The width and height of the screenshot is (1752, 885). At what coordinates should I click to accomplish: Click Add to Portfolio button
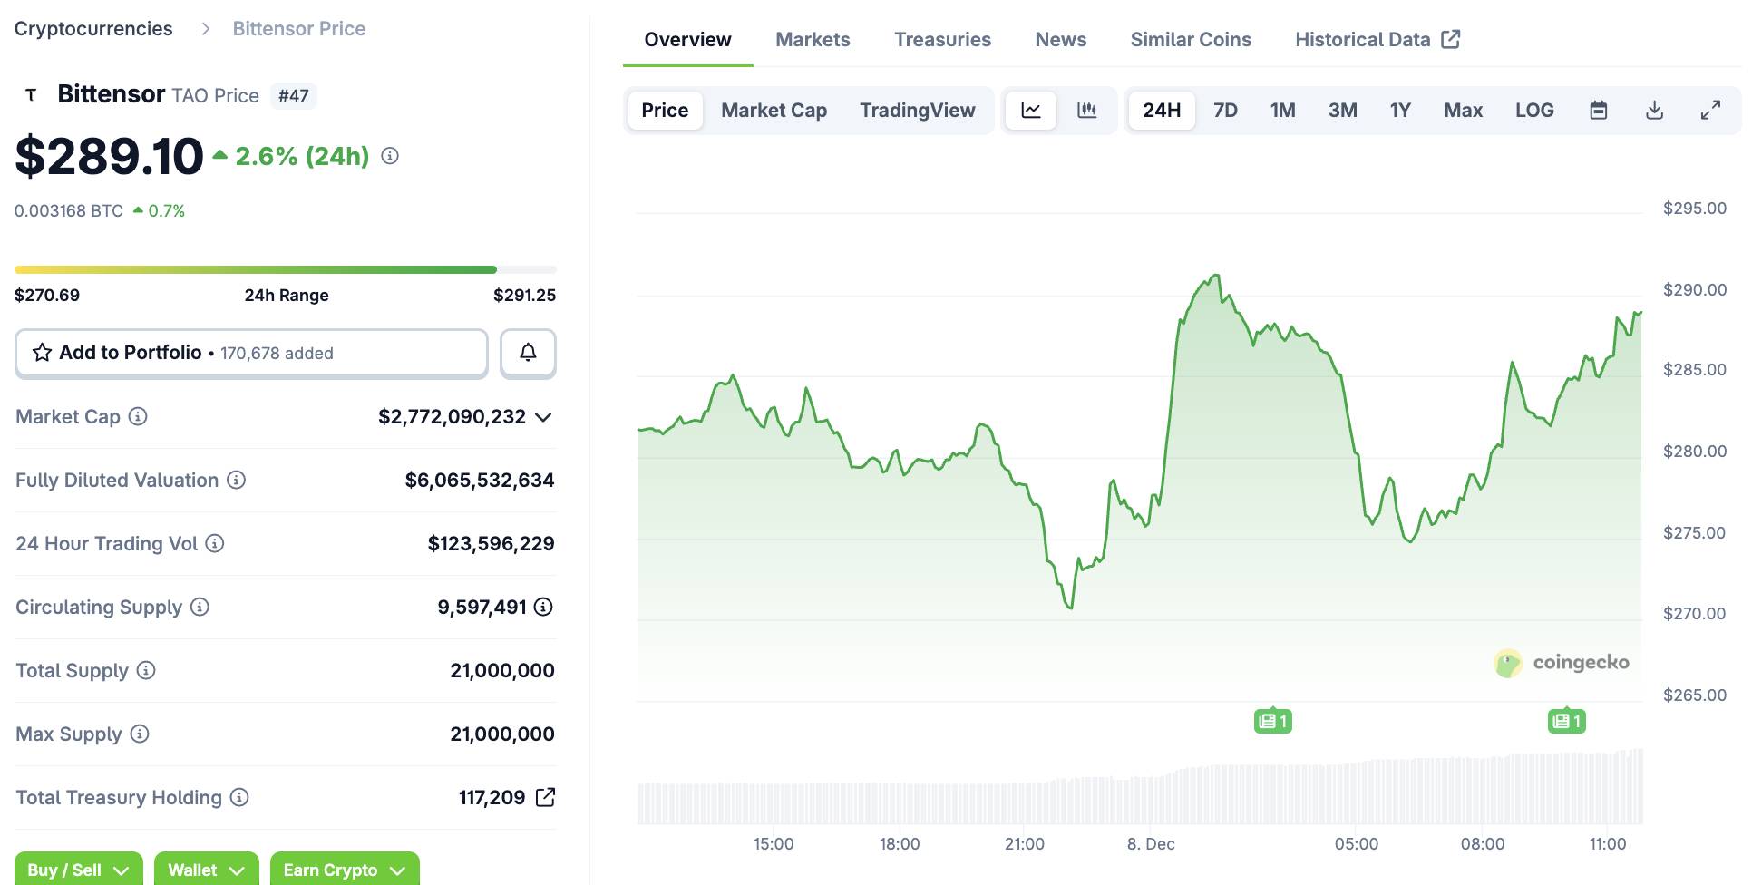pyautogui.click(x=251, y=353)
